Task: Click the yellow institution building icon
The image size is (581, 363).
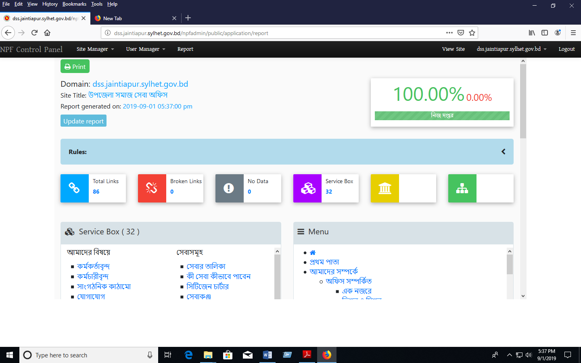Action: point(385,188)
